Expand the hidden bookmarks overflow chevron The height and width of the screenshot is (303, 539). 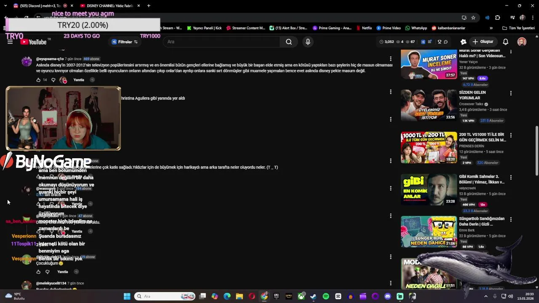click(x=491, y=28)
